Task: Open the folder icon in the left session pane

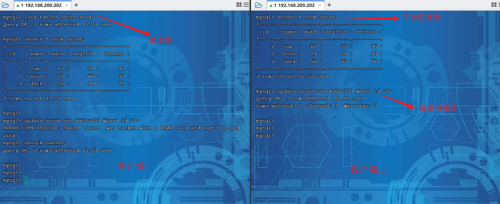Action: 5,5
